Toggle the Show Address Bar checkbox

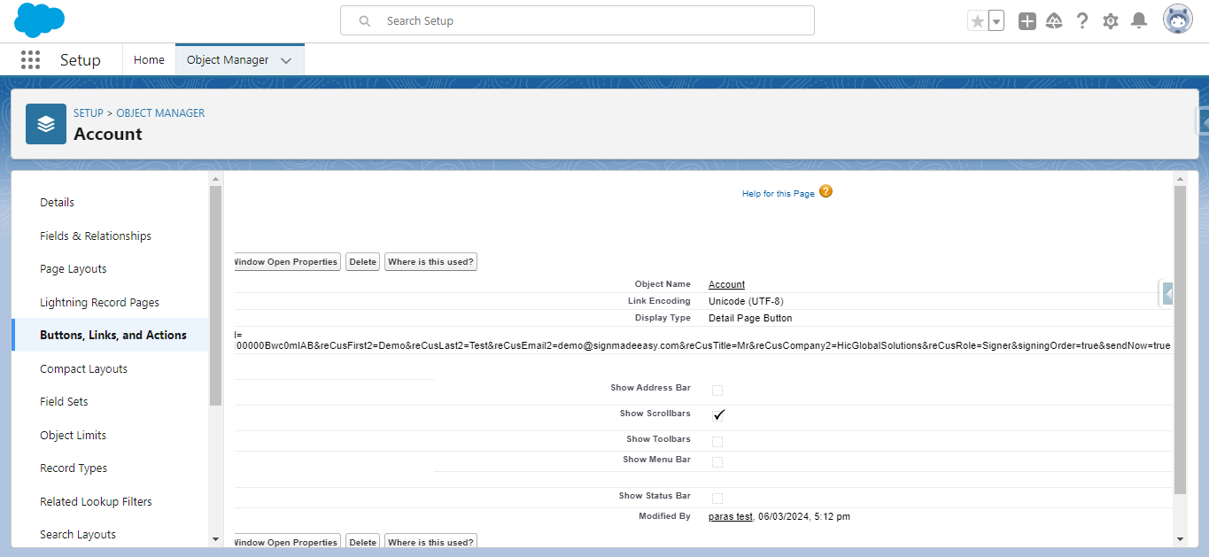(x=717, y=391)
